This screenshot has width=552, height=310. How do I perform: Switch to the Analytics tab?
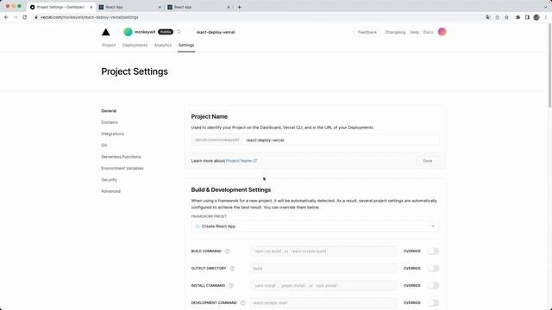tap(163, 45)
